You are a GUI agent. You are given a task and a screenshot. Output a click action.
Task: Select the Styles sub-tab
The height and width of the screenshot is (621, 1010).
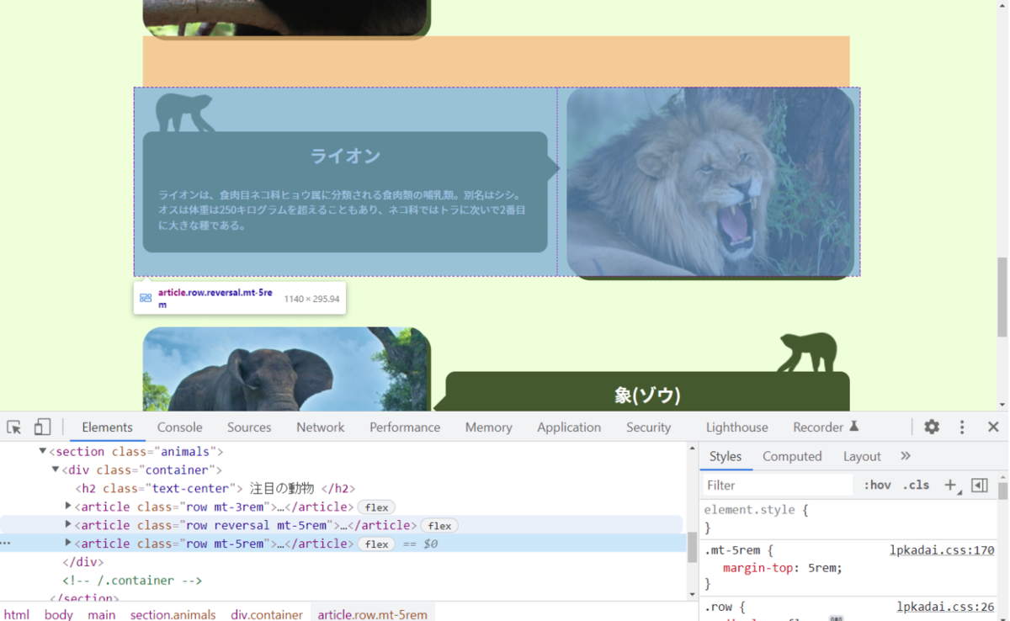pos(725,456)
